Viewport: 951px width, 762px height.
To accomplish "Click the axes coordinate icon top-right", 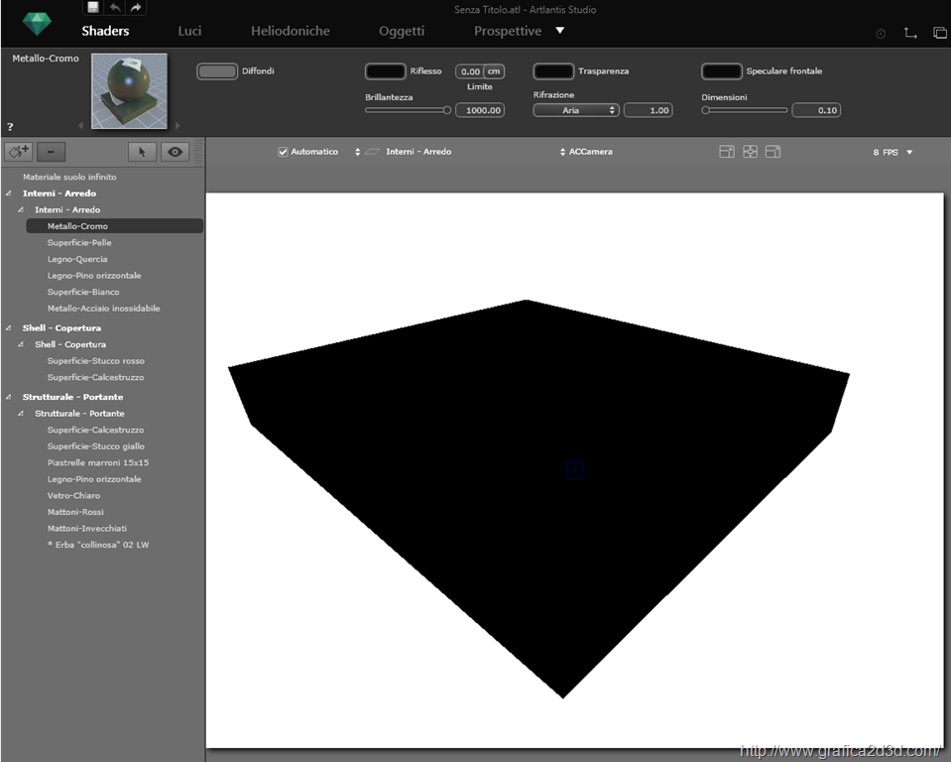I will [x=910, y=33].
